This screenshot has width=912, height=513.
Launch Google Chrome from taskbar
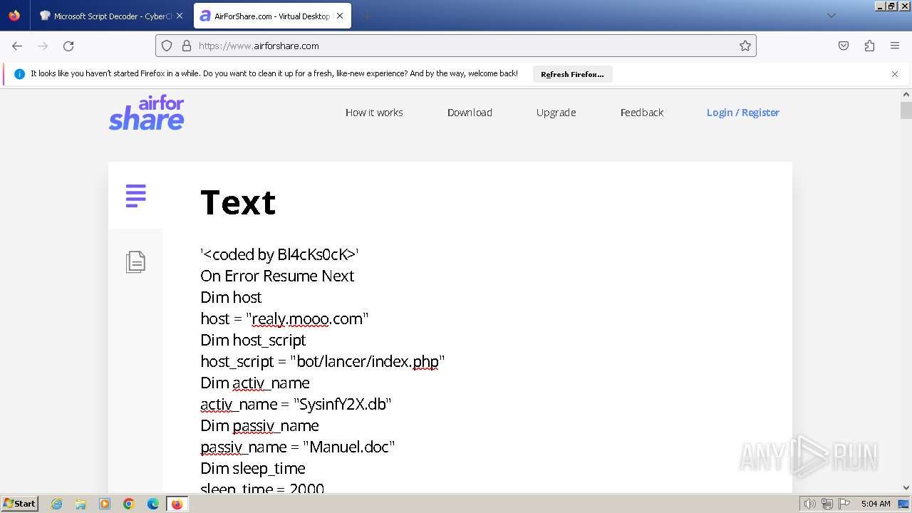[x=129, y=504]
